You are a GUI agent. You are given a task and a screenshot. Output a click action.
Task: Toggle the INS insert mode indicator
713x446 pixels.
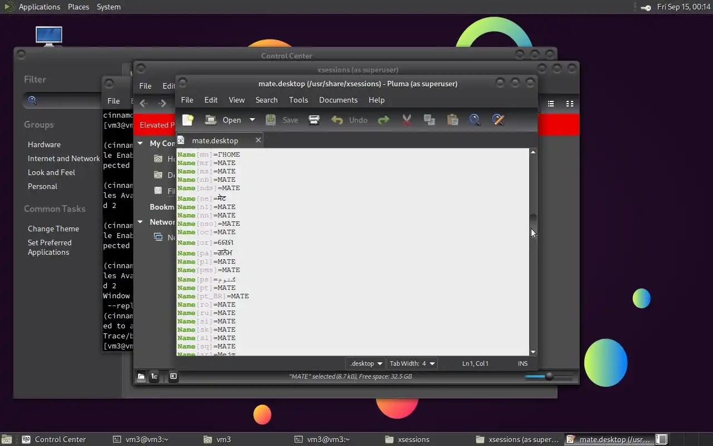coord(522,363)
